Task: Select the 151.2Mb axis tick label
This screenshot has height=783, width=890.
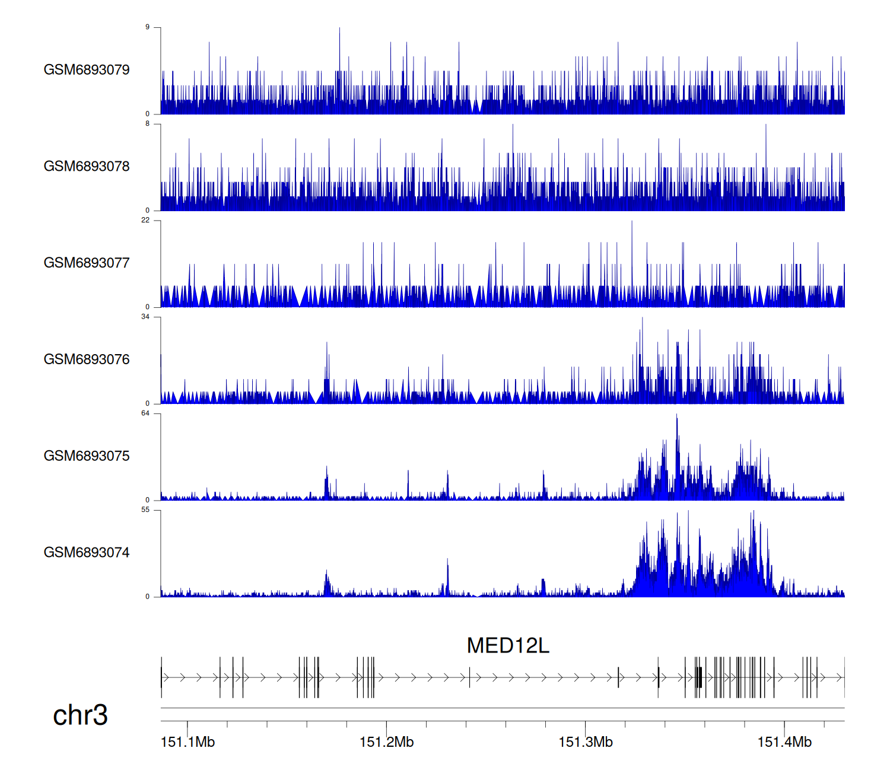Action: [x=386, y=742]
